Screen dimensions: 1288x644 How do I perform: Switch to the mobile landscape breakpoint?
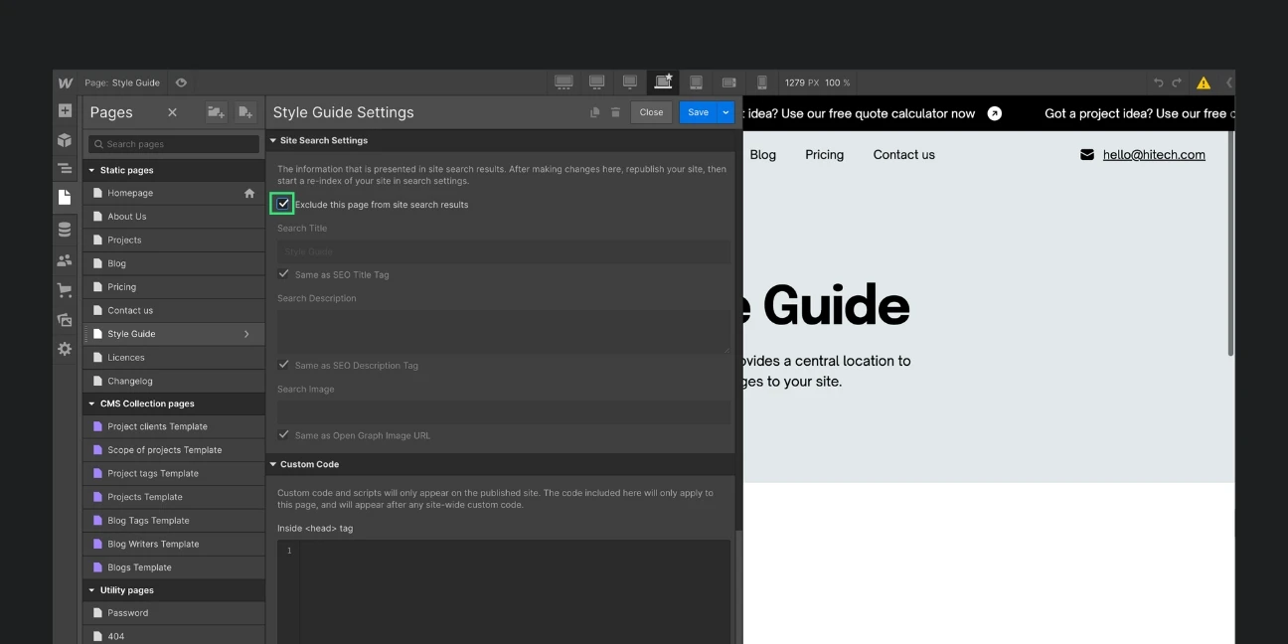tap(728, 82)
